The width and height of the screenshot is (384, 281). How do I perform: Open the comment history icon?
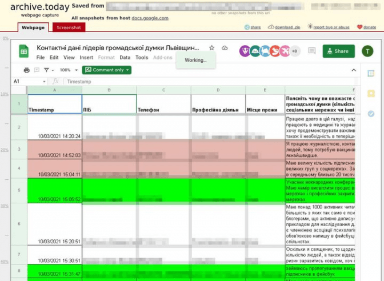(311, 51)
